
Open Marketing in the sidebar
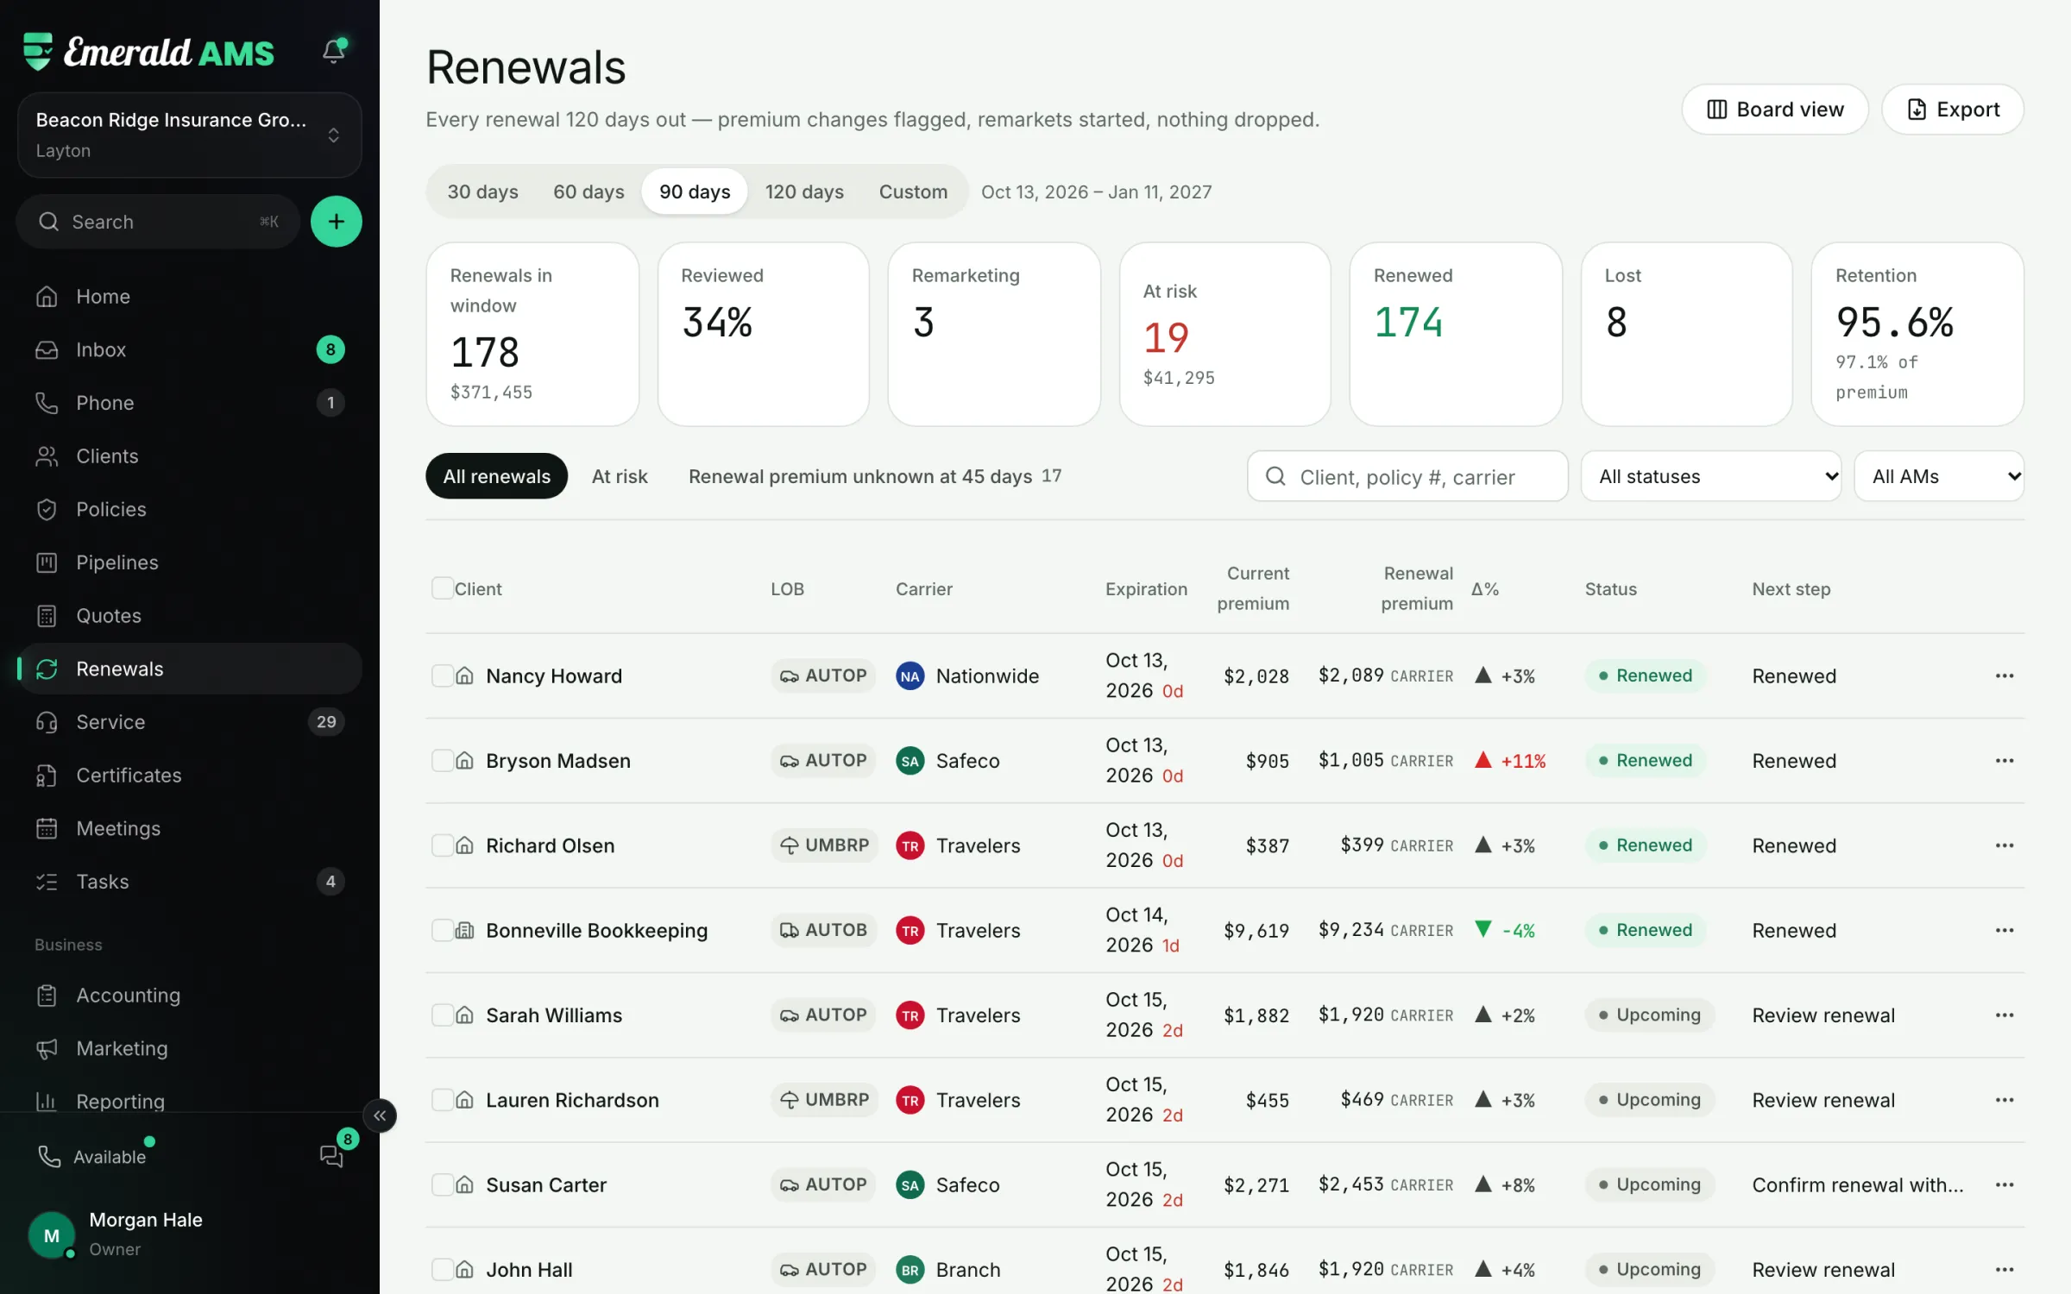189,1048
